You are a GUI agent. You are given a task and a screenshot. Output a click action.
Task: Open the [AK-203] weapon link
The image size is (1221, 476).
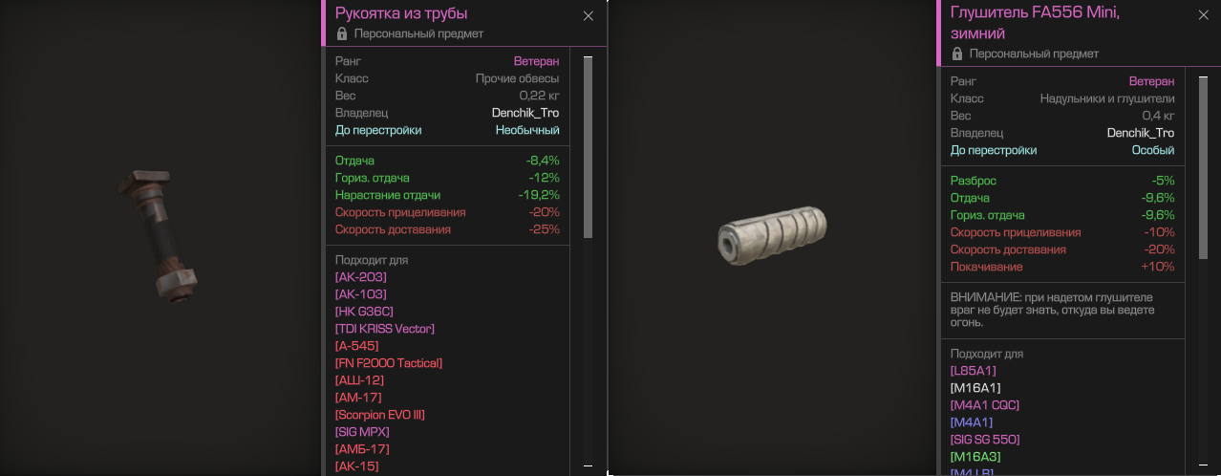click(x=361, y=277)
